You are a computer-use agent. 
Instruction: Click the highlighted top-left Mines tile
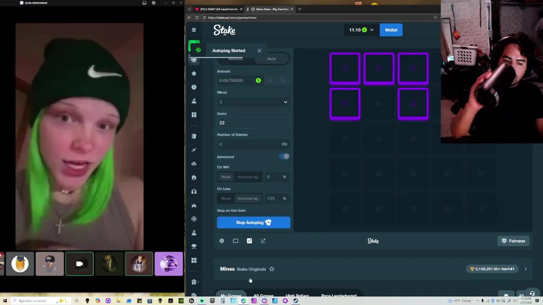click(345, 69)
